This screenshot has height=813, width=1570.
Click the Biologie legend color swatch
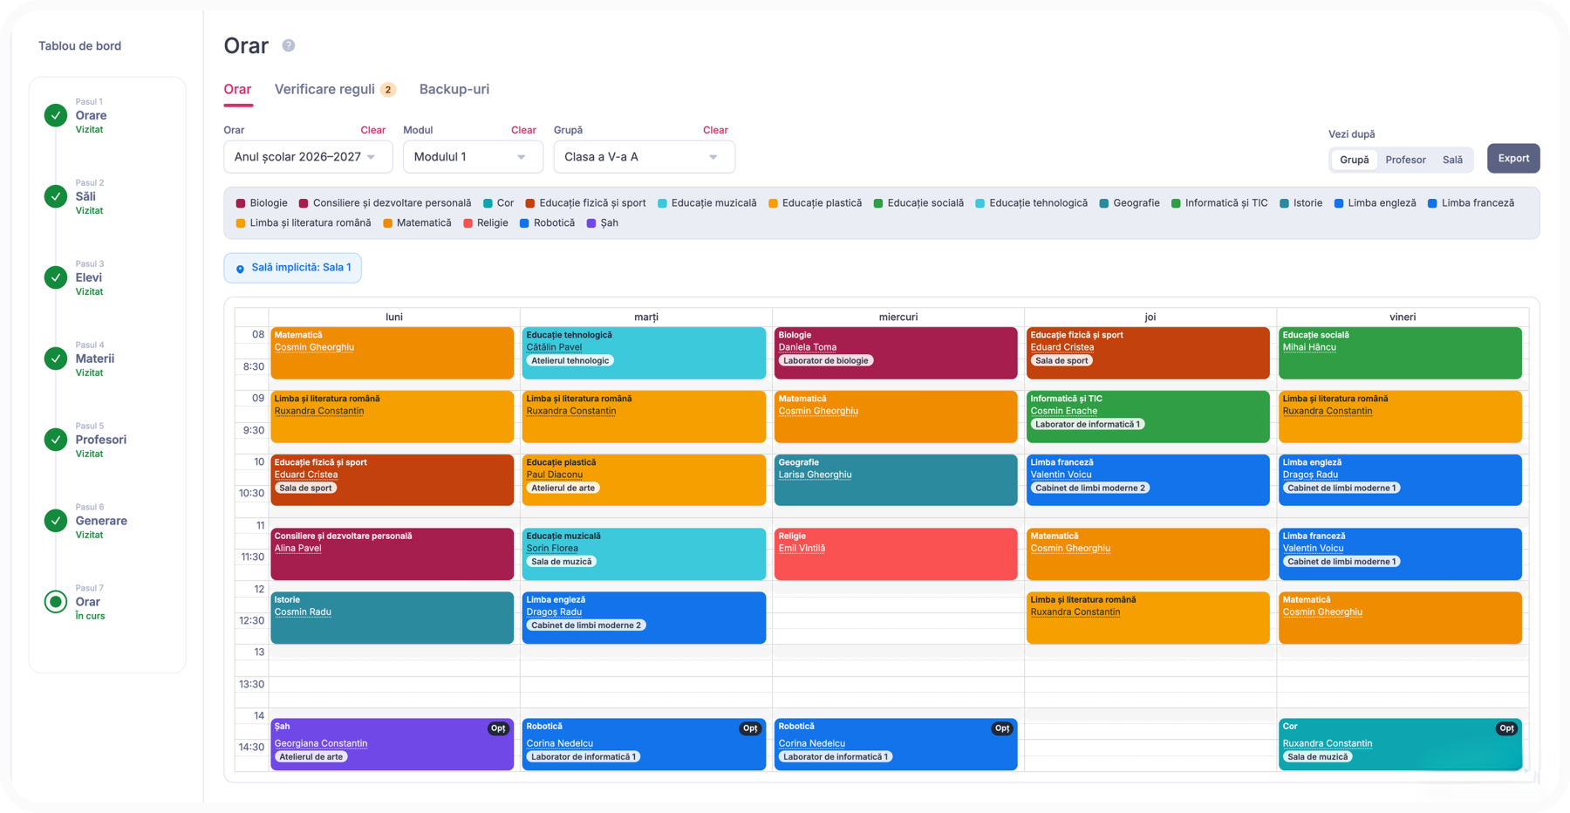click(x=241, y=203)
